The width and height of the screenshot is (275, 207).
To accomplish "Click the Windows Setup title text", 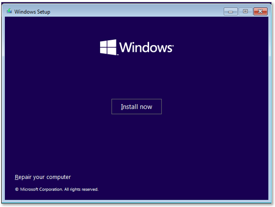I will click(x=32, y=12).
